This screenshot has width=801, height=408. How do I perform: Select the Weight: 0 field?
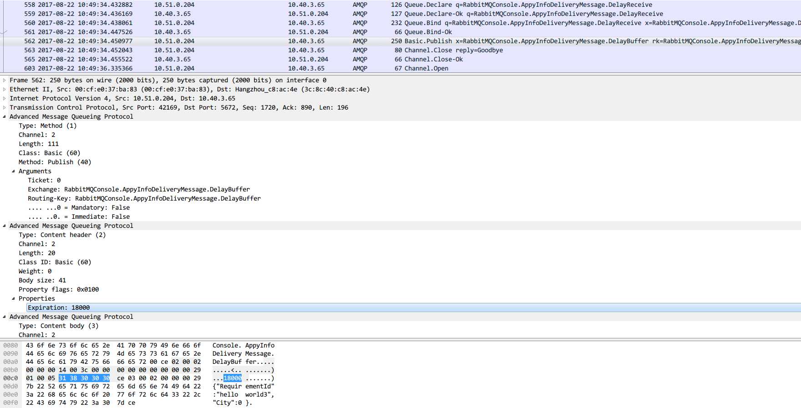coord(35,271)
